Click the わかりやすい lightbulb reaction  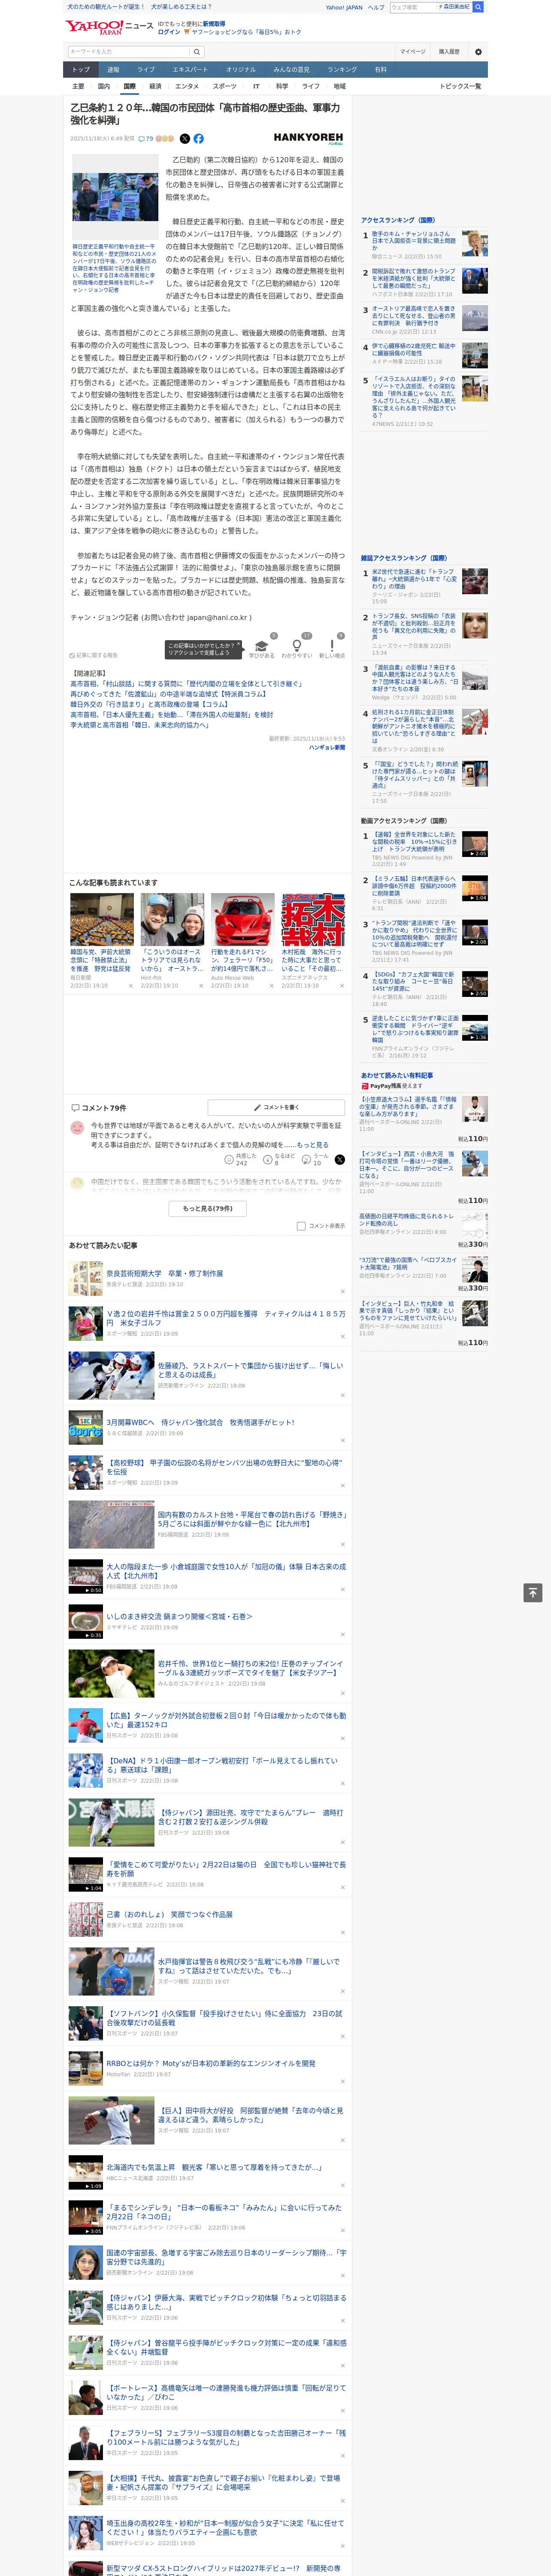coord(297,649)
